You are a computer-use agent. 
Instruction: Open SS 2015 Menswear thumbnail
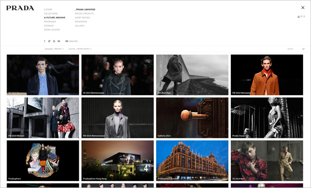(43, 75)
